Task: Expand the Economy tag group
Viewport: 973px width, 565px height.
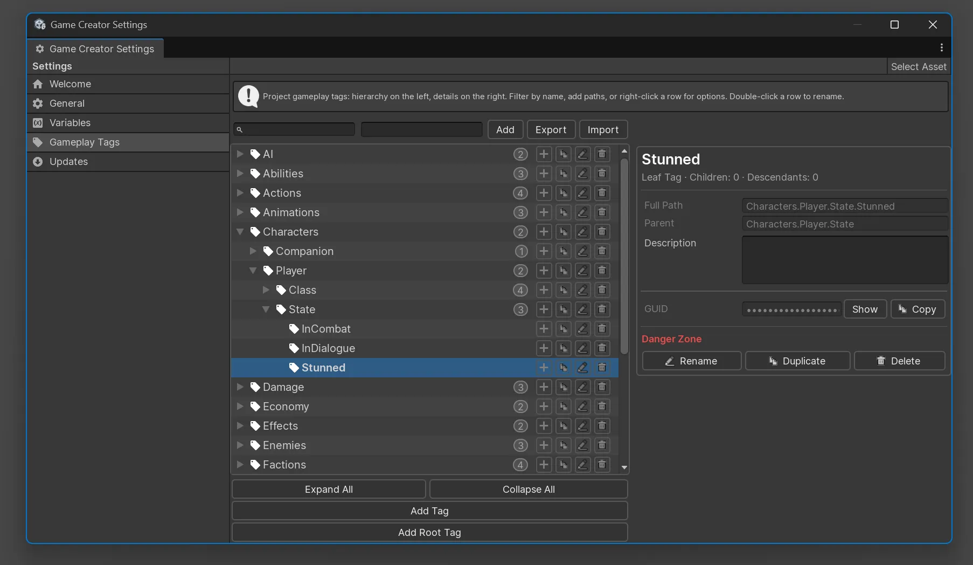Action: 240,406
